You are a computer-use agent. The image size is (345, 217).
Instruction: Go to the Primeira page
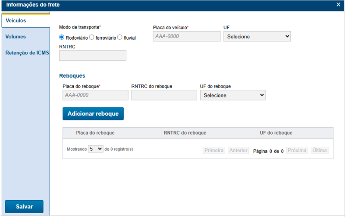click(x=214, y=151)
